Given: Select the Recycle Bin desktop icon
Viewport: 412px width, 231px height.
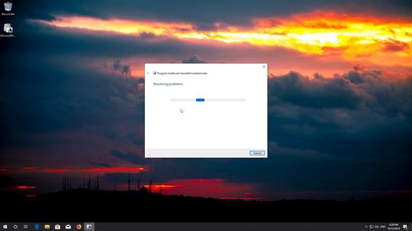Looking at the screenshot, I should click(x=8, y=8).
